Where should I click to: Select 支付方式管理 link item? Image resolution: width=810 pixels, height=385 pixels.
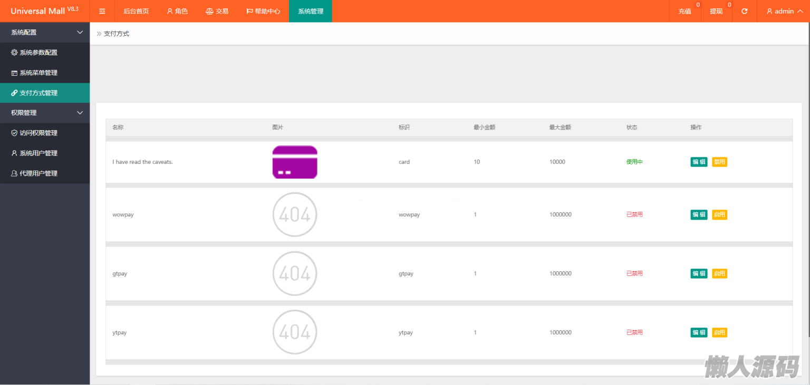point(38,93)
